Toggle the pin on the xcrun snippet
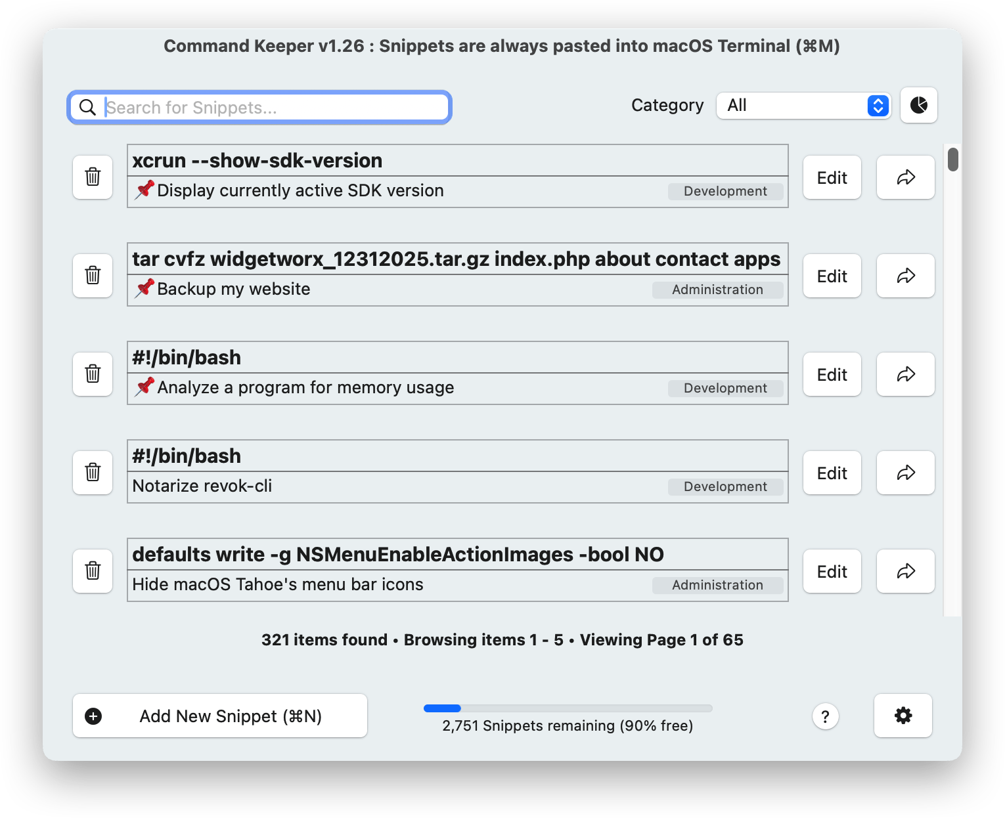The height and width of the screenshot is (818, 1005). tap(145, 190)
